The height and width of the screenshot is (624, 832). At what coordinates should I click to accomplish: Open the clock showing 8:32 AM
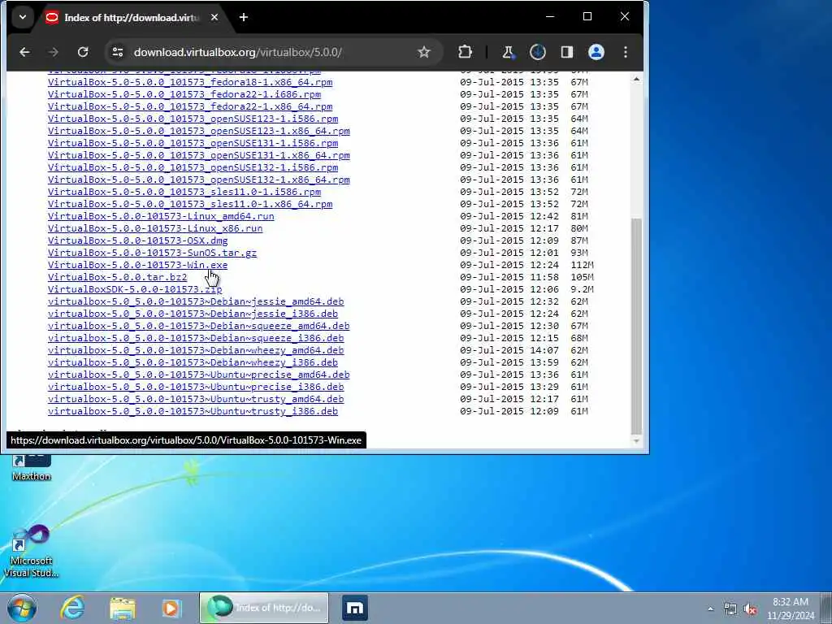click(x=790, y=608)
